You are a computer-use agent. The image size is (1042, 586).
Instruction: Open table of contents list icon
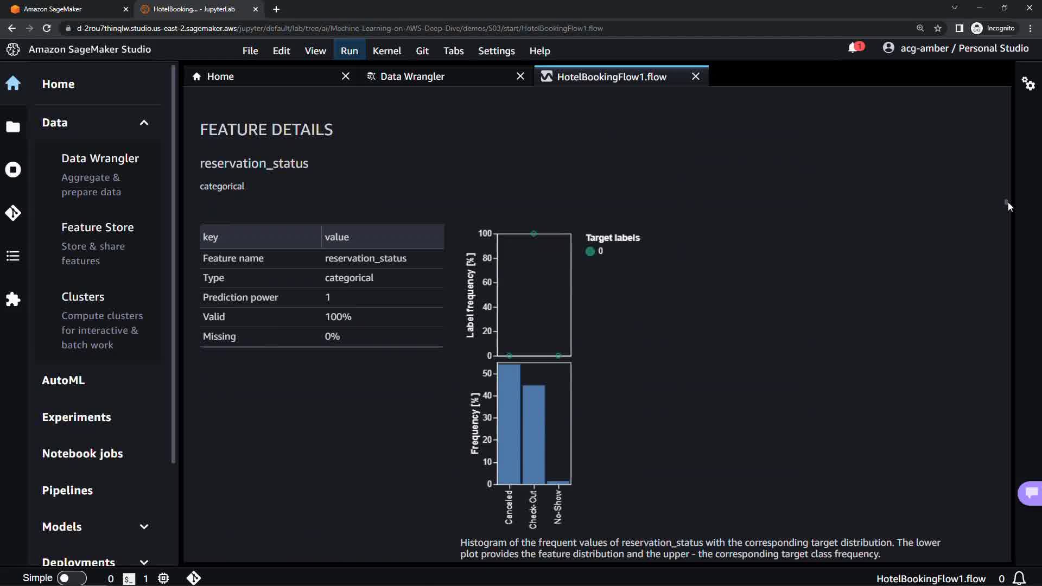pyautogui.click(x=13, y=256)
